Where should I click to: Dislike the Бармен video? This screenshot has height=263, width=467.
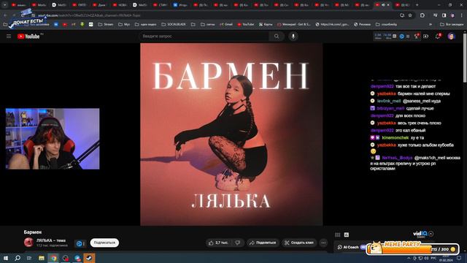tap(238, 243)
